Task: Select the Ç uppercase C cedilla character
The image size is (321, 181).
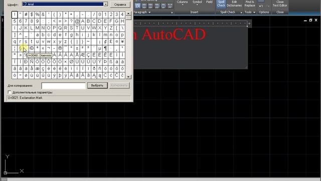Action: point(88,55)
